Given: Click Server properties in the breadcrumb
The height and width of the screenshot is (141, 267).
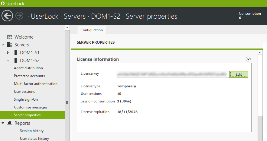Looking at the screenshot, I should (151, 17).
